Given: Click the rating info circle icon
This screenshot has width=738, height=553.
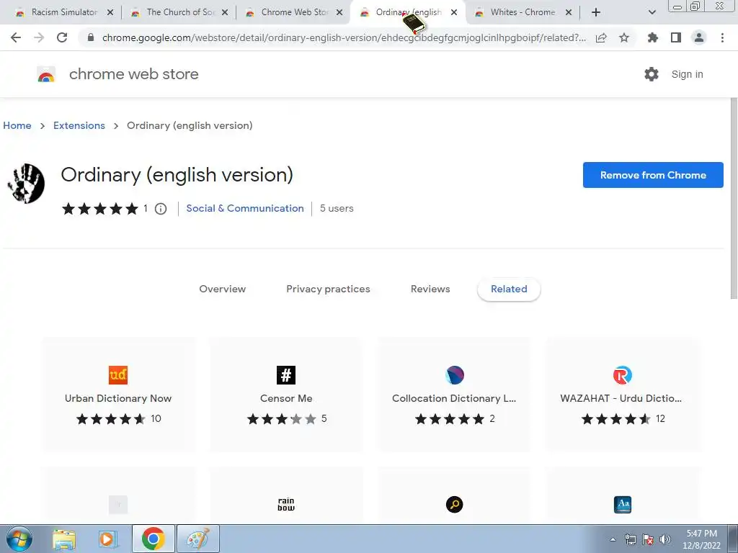Looking at the screenshot, I should point(161,209).
